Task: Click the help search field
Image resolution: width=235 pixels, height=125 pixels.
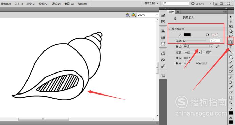Action: (176, 3)
